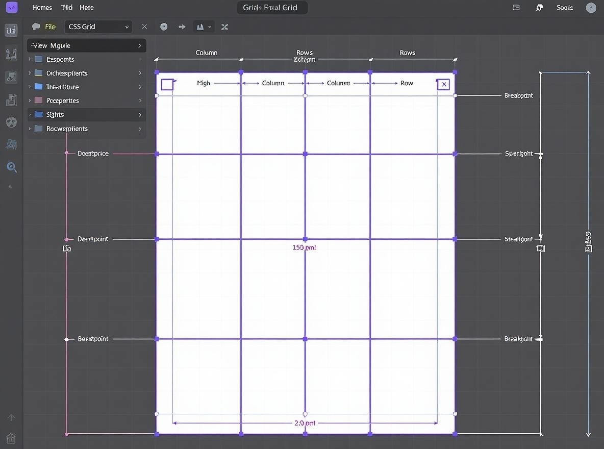Open the Homes menu
Viewport: 604px width, 449px height.
pyautogui.click(x=42, y=7)
